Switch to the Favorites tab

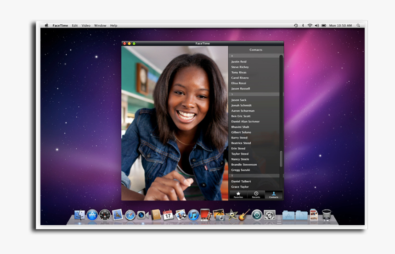click(238, 194)
